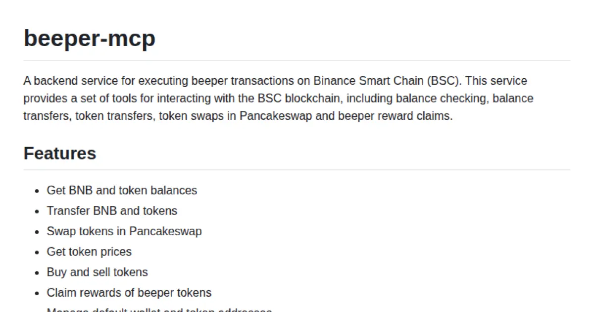
Task: Click the bullet before "Get token prices"
Action: click(37, 253)
